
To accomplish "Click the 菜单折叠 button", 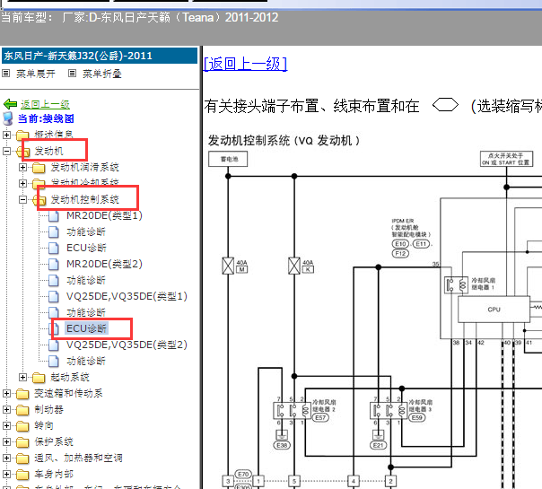I will tap(102, 74).
